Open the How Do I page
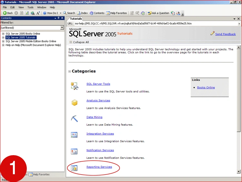This screenshot has width=242, height=182. pos(51,13)
